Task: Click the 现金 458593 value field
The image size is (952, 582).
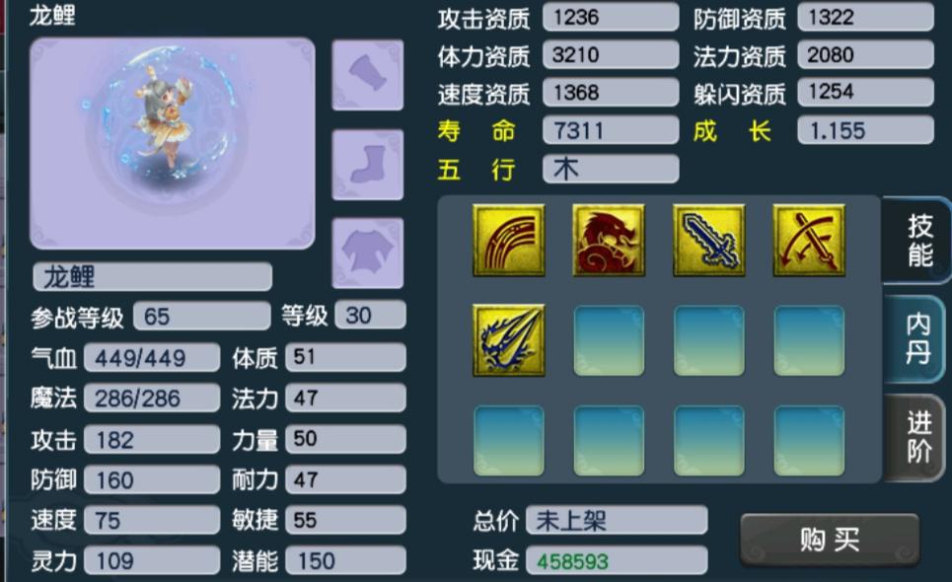Action: (617, 560)
